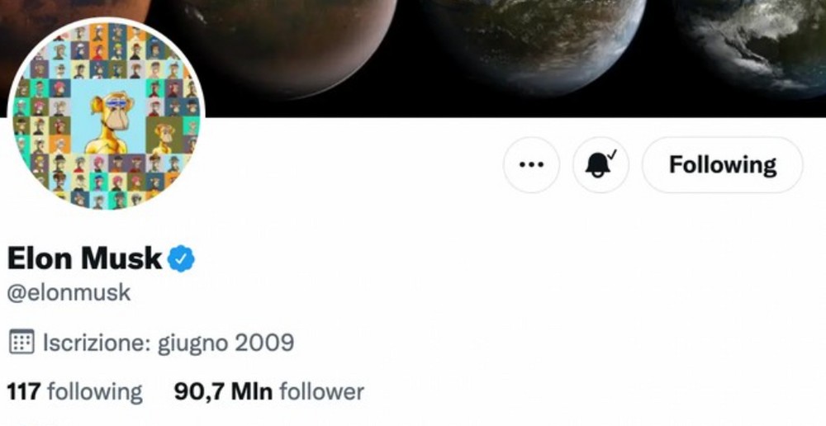Click the central ape's blue sunglasses

[116, 104]
